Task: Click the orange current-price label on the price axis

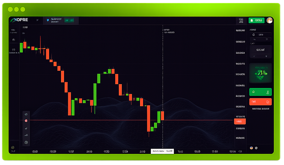Action: click(x=240, y=121)
